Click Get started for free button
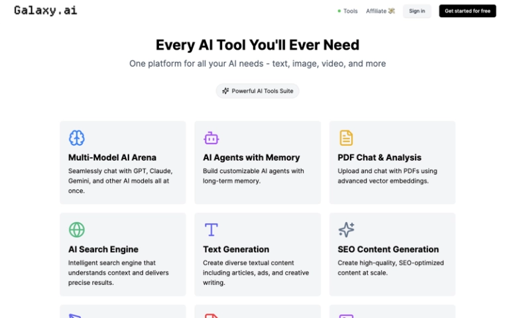Image resolution: width=509 pixels, height=318 pixels. pyautogui.click(x=467, y=11)
